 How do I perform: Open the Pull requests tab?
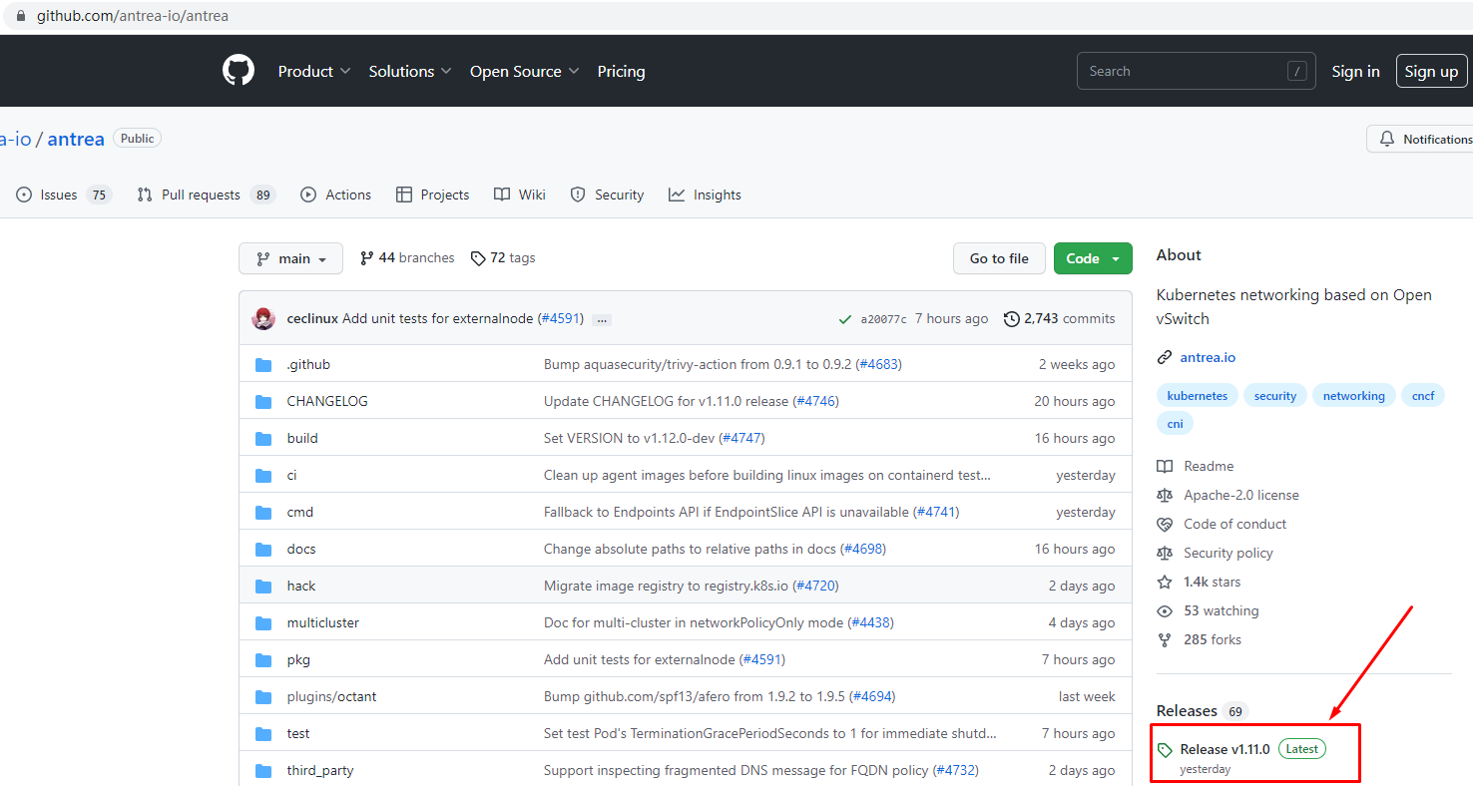coord(206,195)
